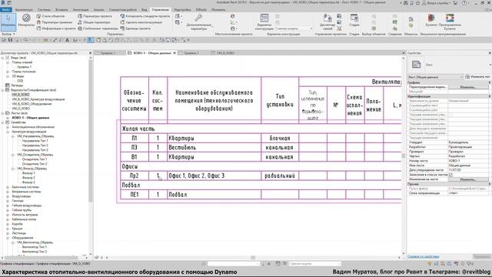Image resolution: width=492 pixels, height=277 pixels.
Task: Open the Выбор selection panel dropdown
Action: [8, 34]
